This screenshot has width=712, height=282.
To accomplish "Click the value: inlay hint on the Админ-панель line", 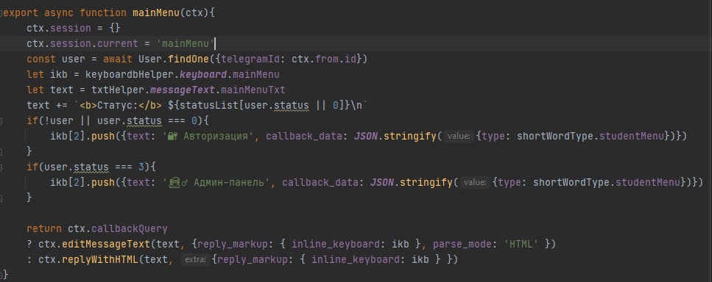I will pos(475,182).
